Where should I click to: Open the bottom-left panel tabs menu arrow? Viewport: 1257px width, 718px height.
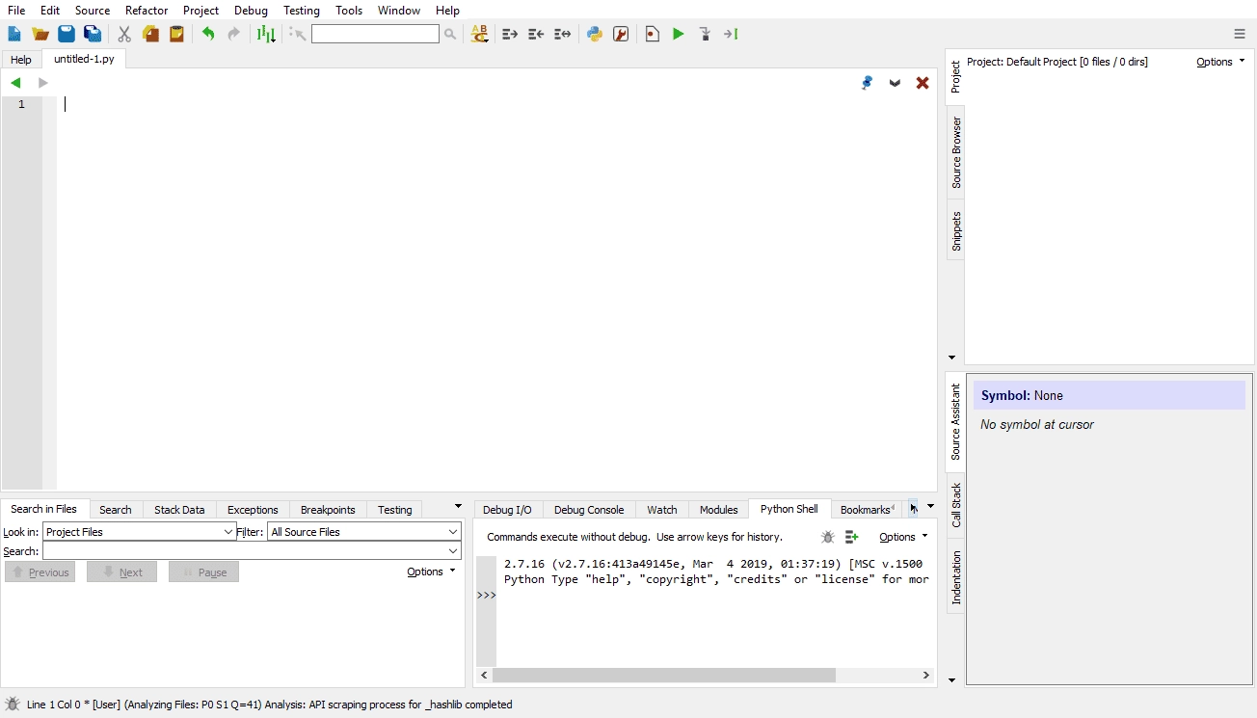[458, 506]
